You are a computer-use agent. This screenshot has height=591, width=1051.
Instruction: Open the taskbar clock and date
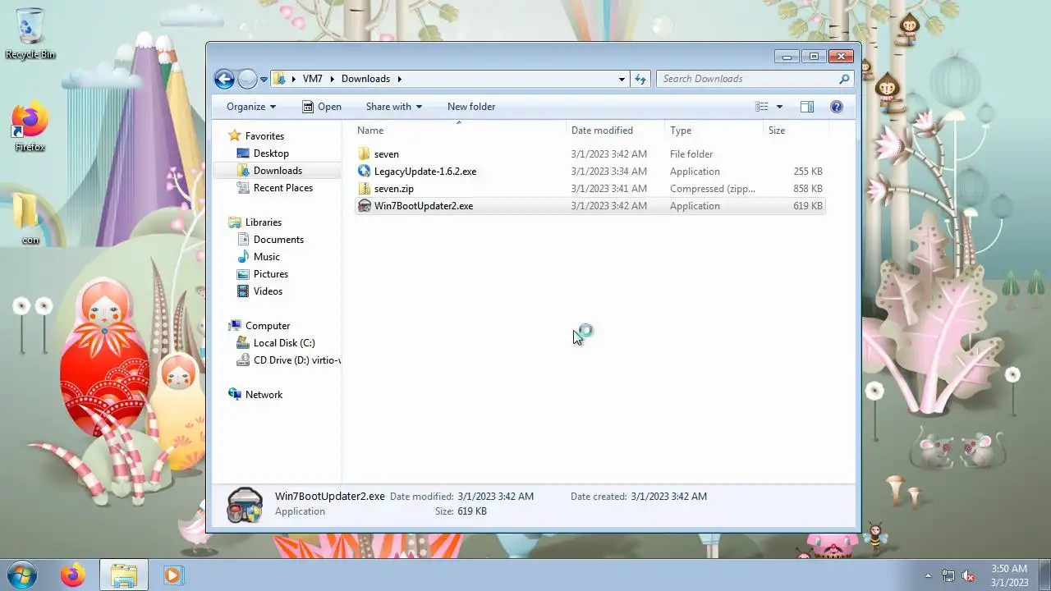(1009, 575)
